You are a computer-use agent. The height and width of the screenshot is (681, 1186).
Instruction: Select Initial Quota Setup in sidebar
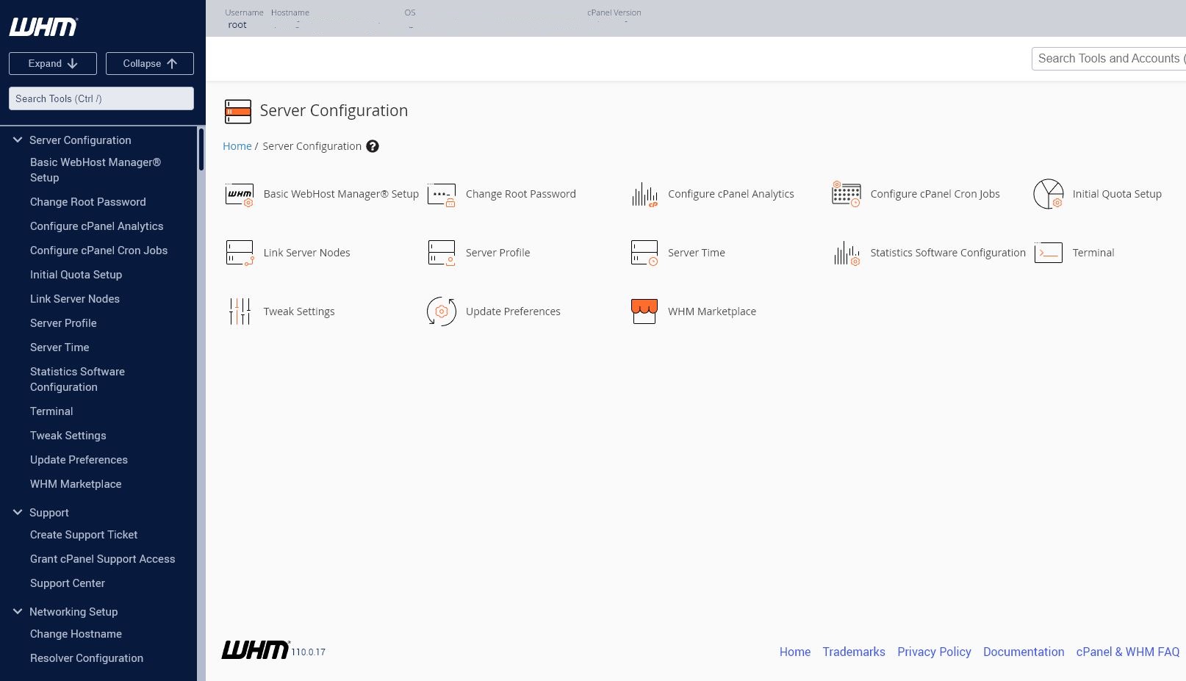(76, 275)
